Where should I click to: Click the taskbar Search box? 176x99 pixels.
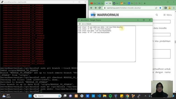coord(48,96)
